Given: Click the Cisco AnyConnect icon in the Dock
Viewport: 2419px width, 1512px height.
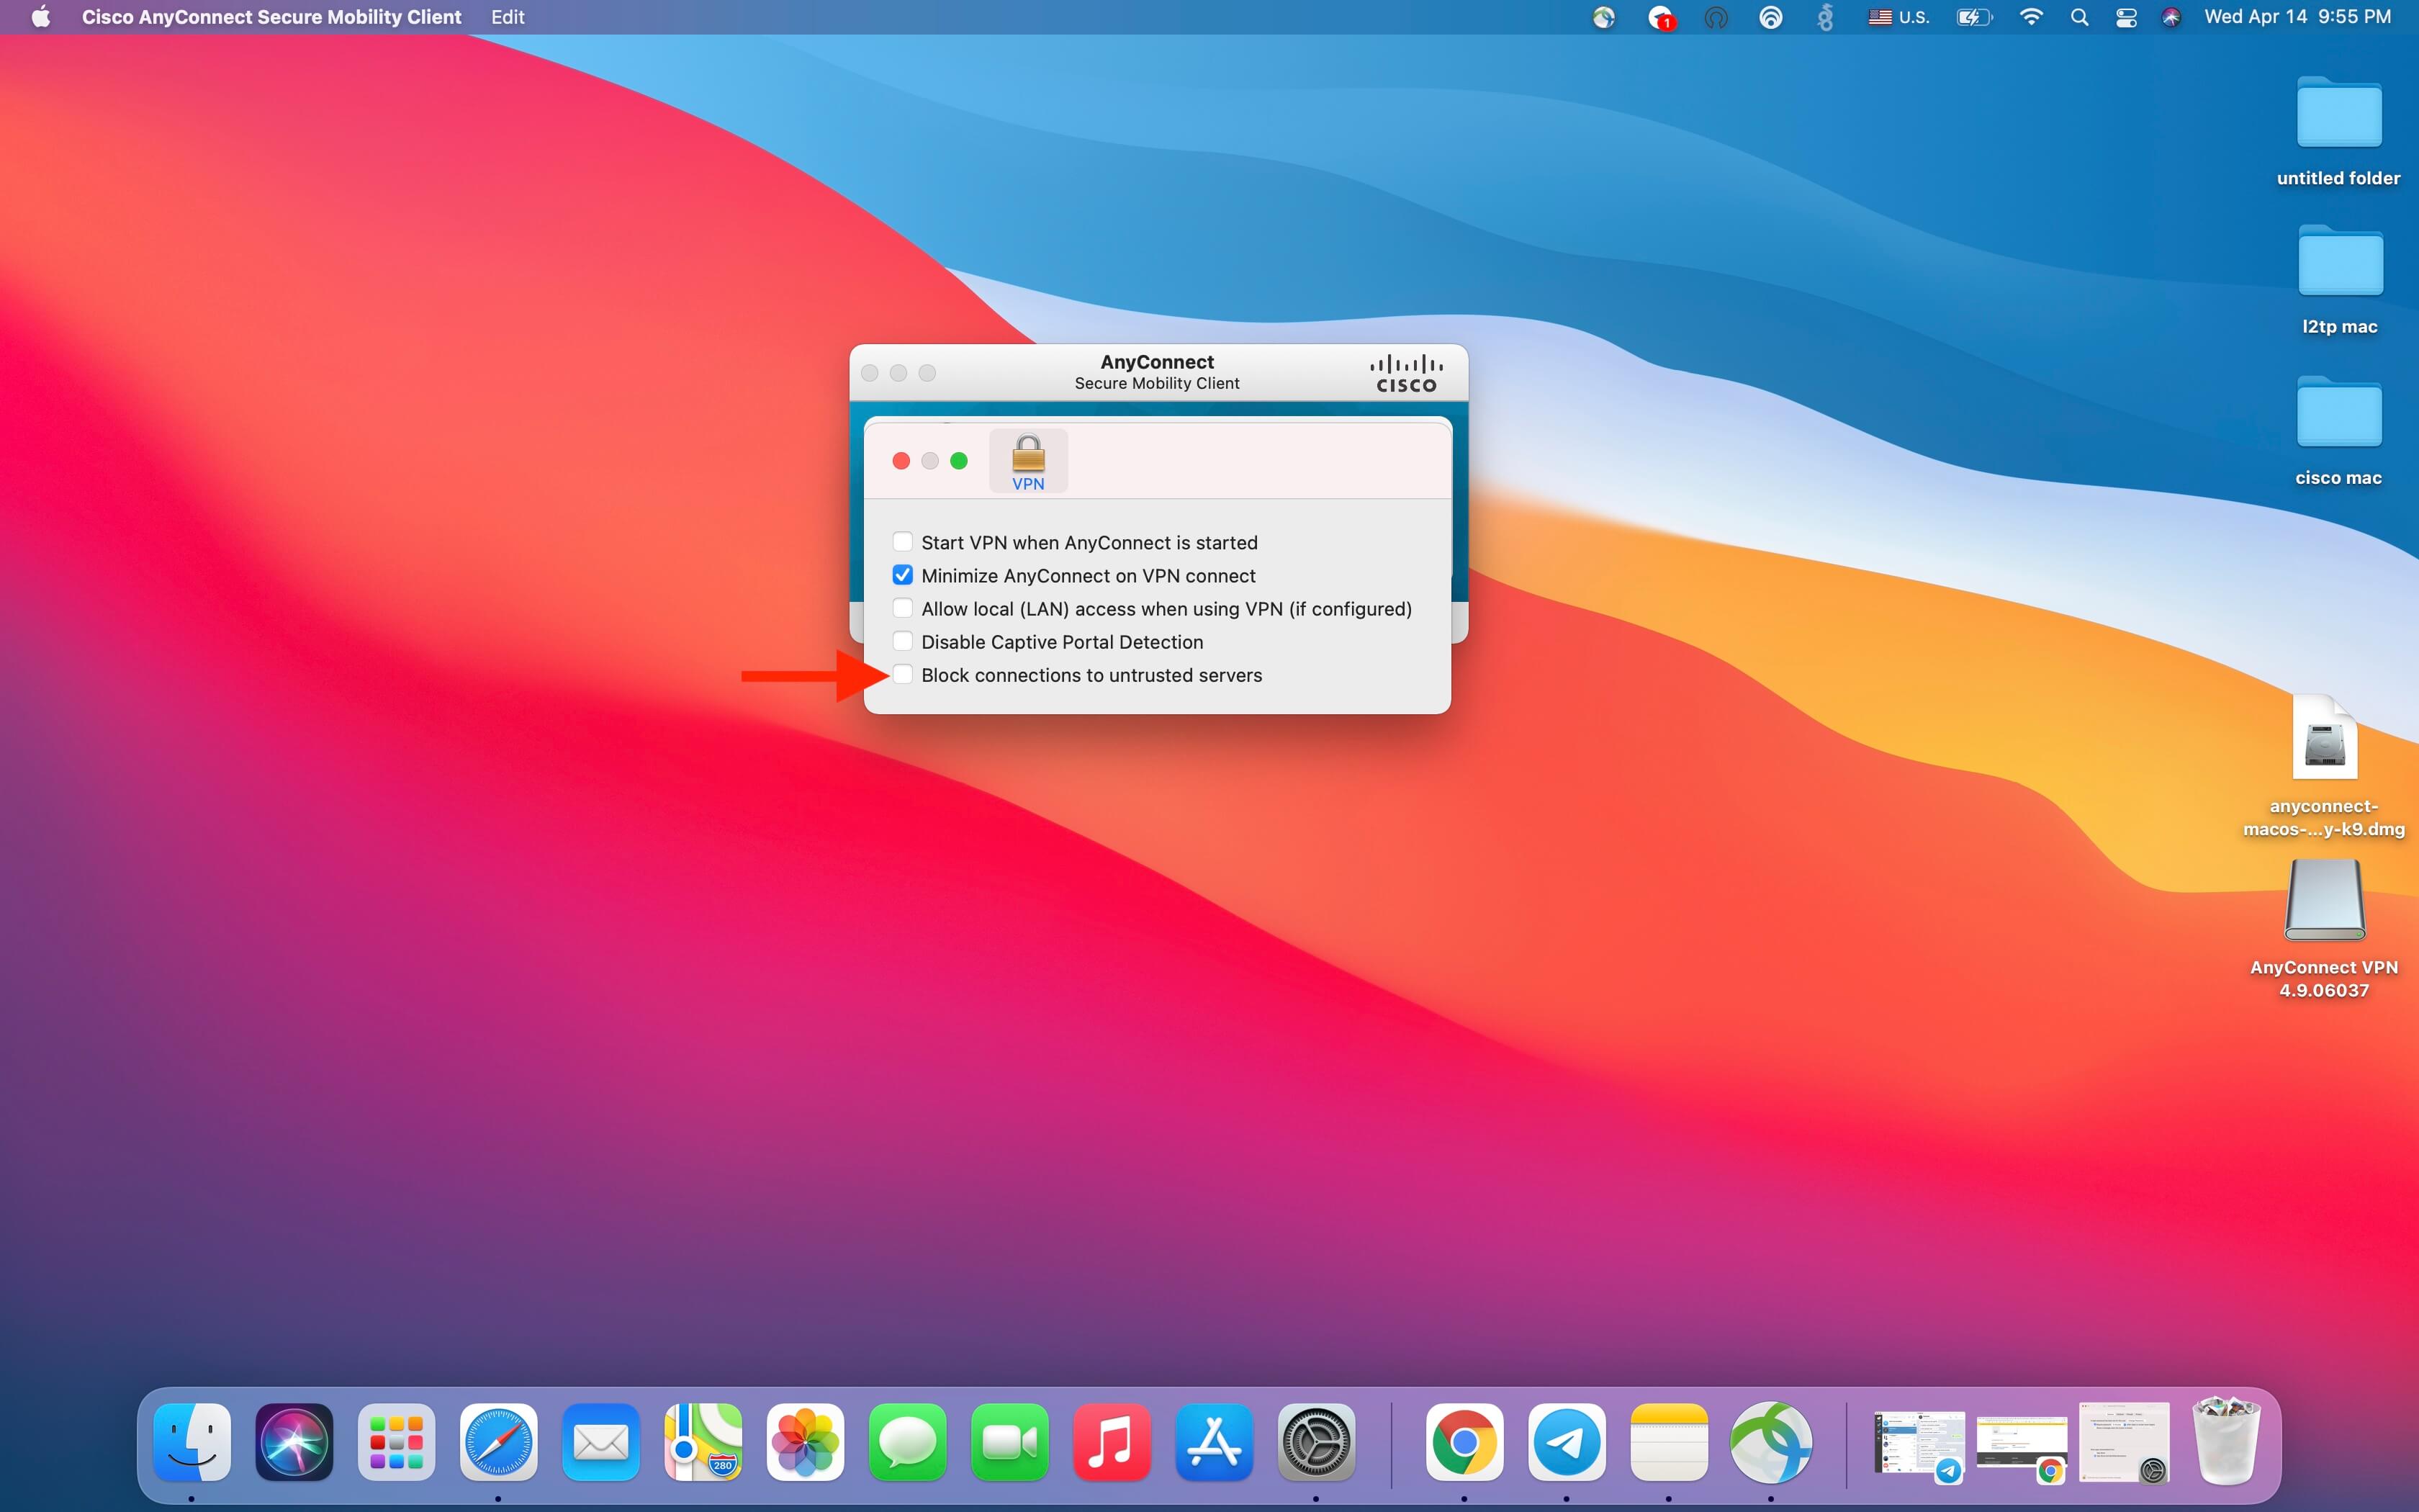Looking at the screenshot, I should (1770, 1442).
